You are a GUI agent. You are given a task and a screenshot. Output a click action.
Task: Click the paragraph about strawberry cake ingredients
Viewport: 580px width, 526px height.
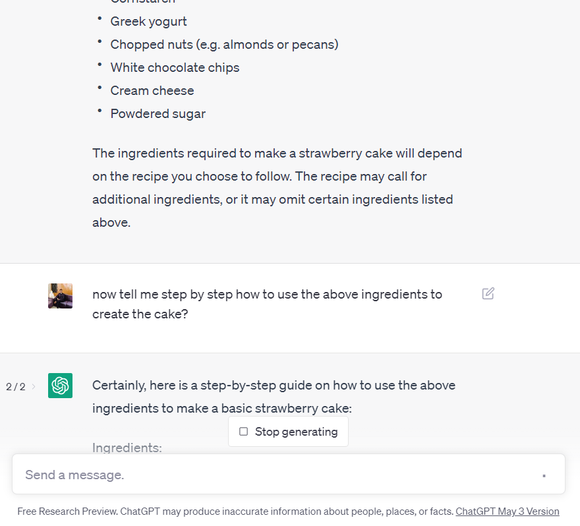(x=277, y=188)
